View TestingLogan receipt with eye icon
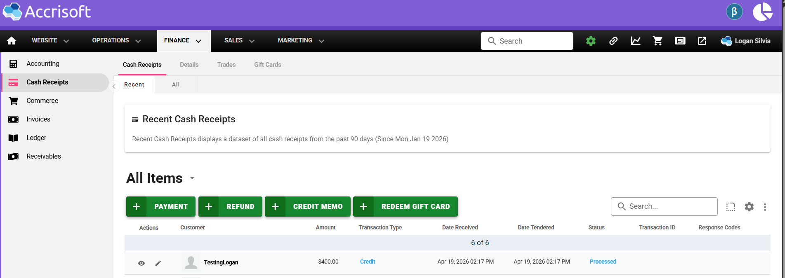Image resolution: width=785 pixels, height=278 pixels. coord(141,263)
